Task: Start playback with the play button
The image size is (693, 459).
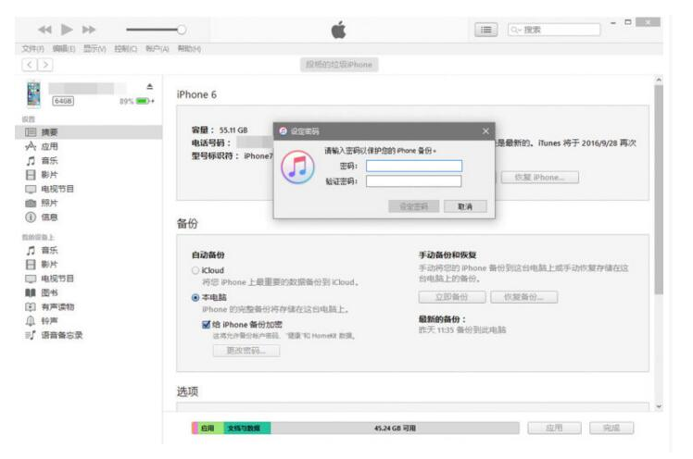Action: (67, 30)
